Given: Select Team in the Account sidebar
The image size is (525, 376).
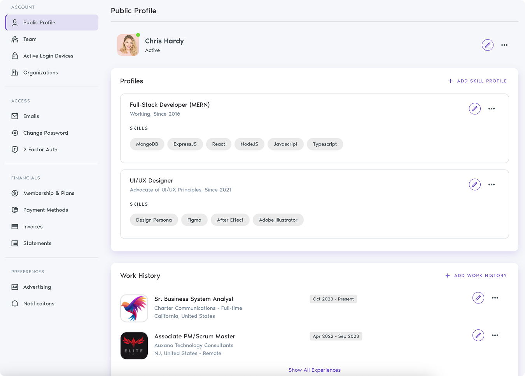Looking at the screenshot, I should pyautogui.click(x=29, y=39).
